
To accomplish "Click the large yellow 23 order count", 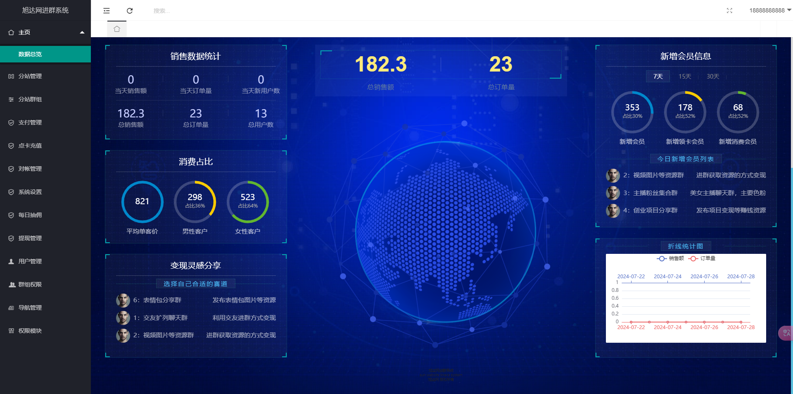I will tap(501, 64).
